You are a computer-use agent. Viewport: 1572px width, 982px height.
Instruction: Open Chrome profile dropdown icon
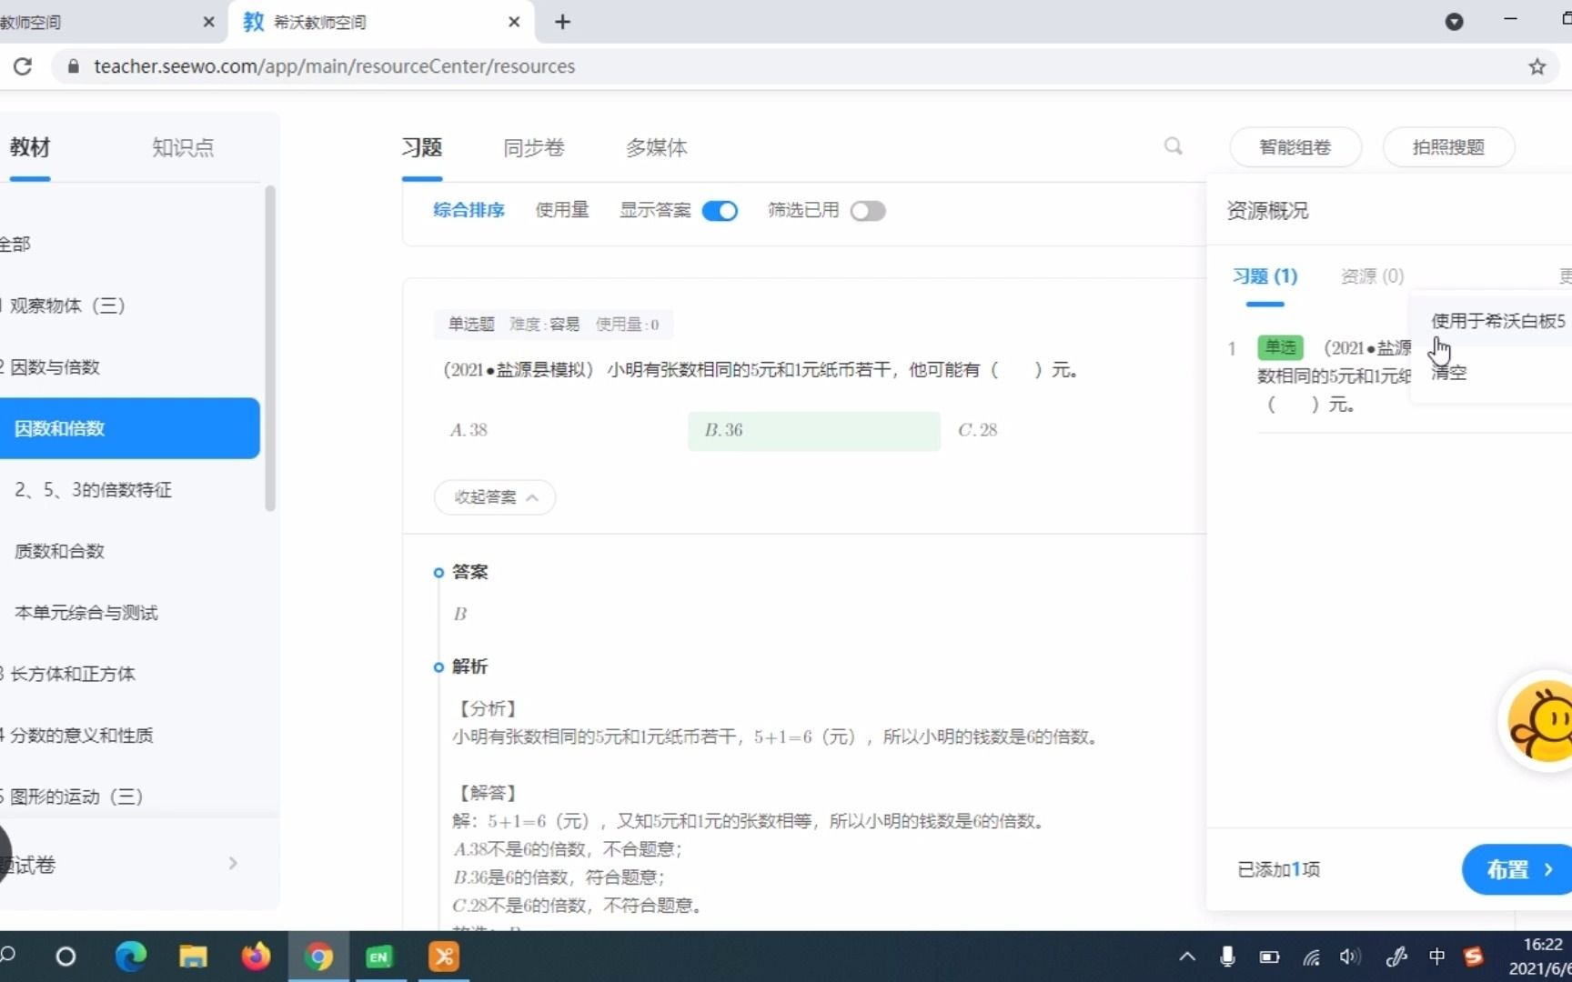tap(1454, 22)
